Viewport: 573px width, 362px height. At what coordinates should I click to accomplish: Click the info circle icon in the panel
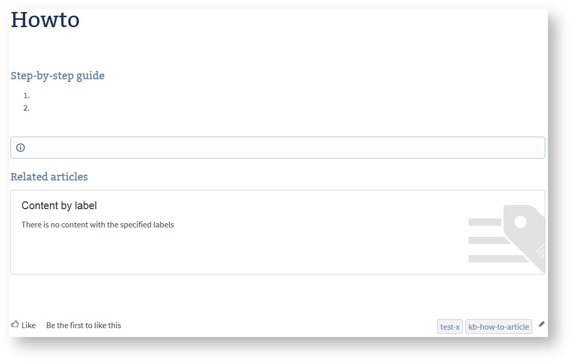[20, 148]
